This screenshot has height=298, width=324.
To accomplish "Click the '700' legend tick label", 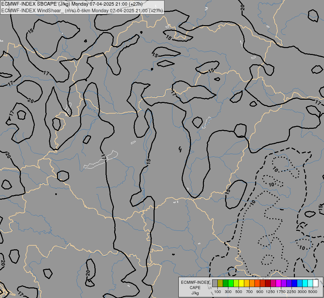I will click(250, 292).
